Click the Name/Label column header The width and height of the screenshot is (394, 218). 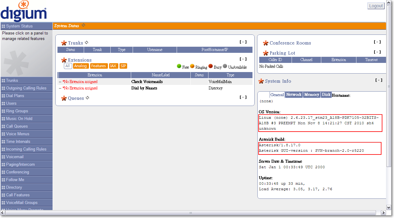click(161, 75)
